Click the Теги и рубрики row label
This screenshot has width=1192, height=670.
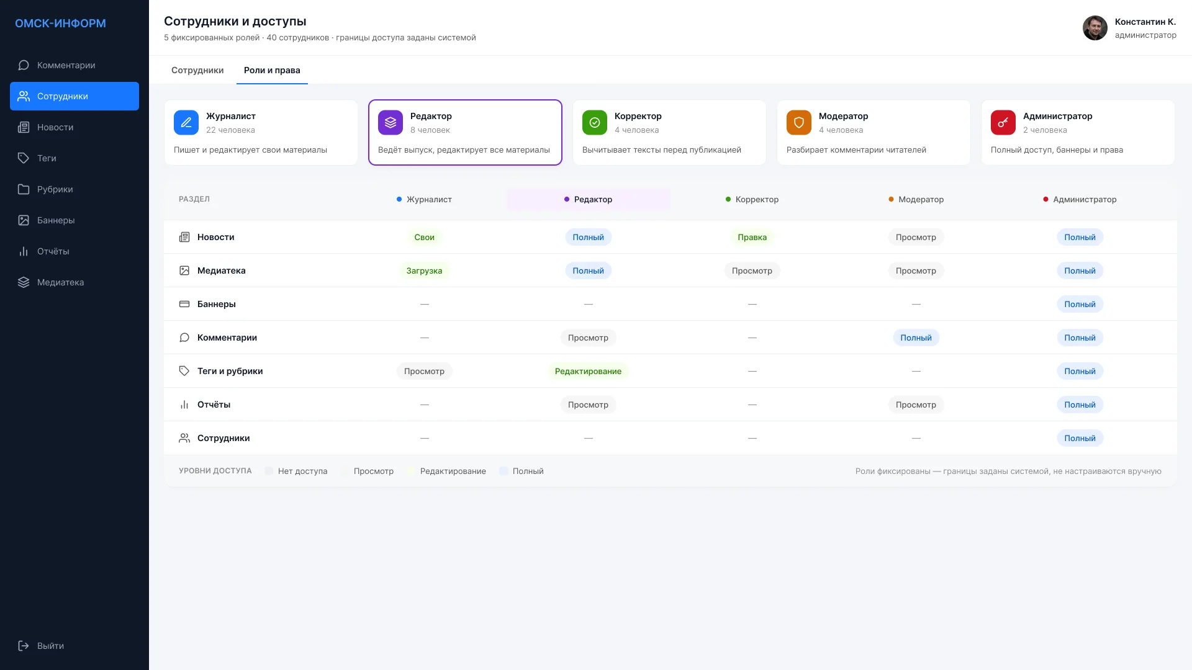click(x=230, y=371)
